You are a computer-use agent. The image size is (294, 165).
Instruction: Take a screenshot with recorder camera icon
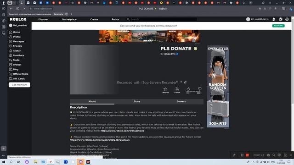268,155
